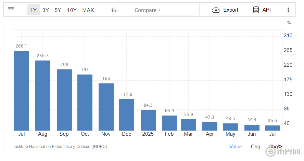Screen dimensions: 304x161
Task: Switch to 3Y time range
Action: pyautogui.click(x=46, y=10)
